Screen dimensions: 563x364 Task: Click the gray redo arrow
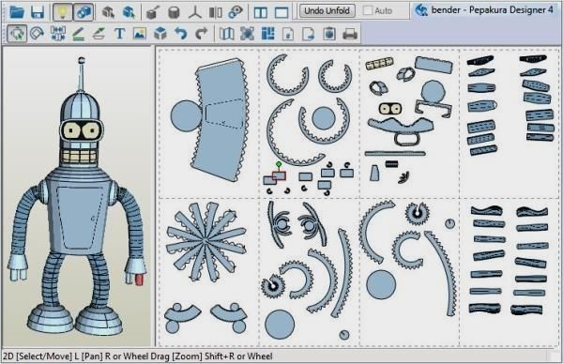tap(202, 34)
